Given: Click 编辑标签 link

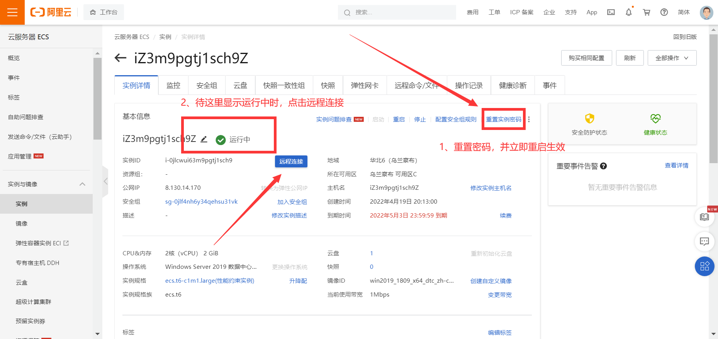Looking at the screenshot, I should point(500,332).
